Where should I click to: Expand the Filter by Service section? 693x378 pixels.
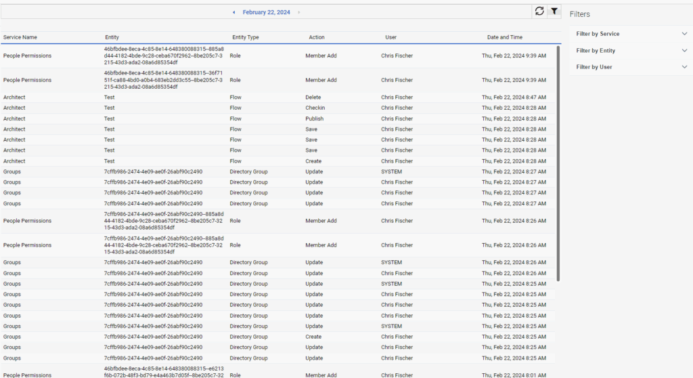631,34
